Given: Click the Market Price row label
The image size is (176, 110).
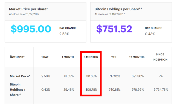Looking at the screenshot, I should [x=20, y=76].
